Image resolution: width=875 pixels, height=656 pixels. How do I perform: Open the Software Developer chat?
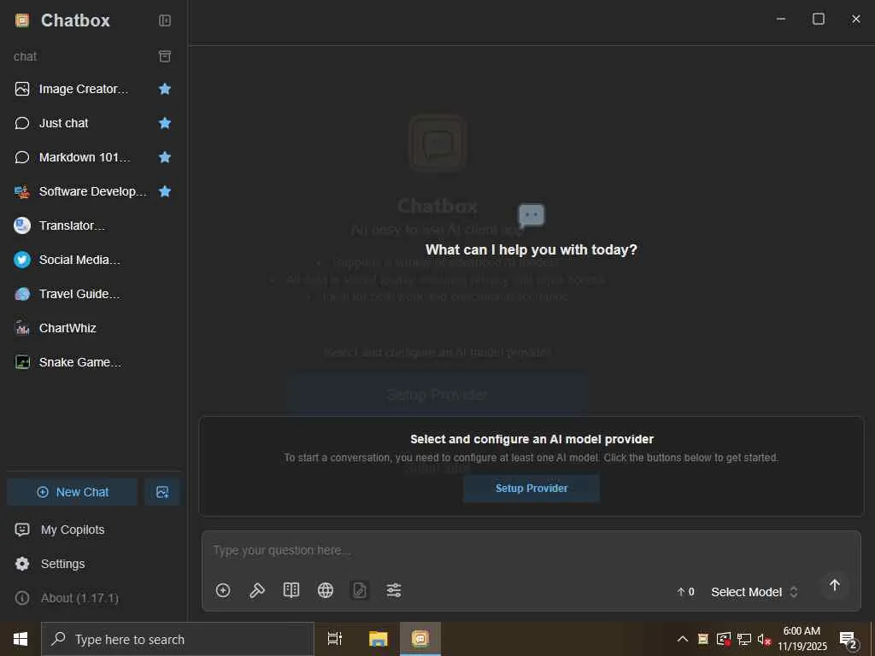(x=92, y=191)
